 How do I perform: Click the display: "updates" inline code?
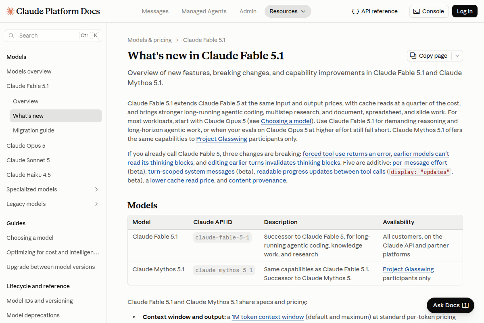click(x=420, y=172)
